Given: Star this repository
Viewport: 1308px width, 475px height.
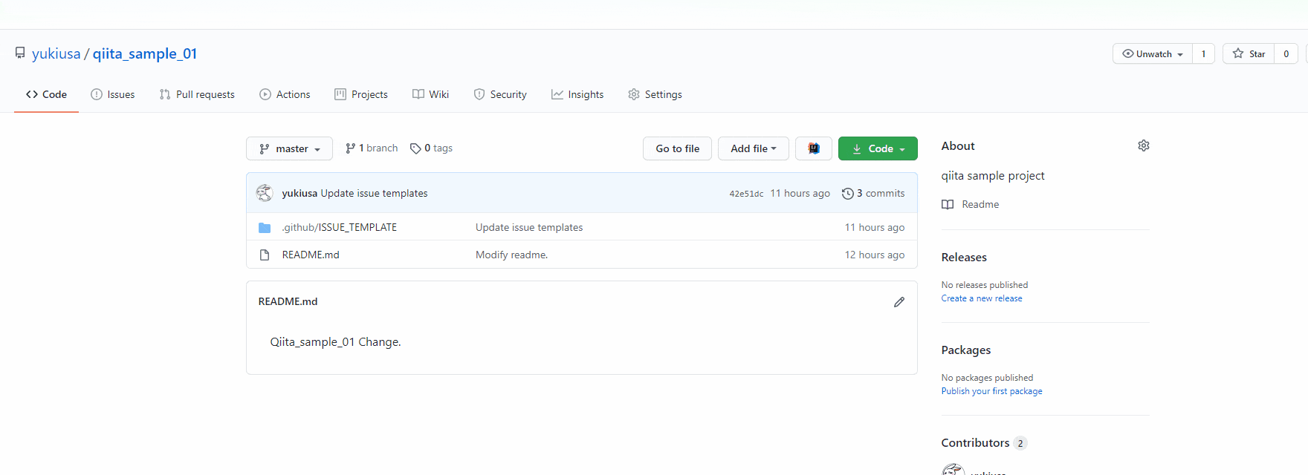Looking at the screenshot, I should coord(1249,53).
